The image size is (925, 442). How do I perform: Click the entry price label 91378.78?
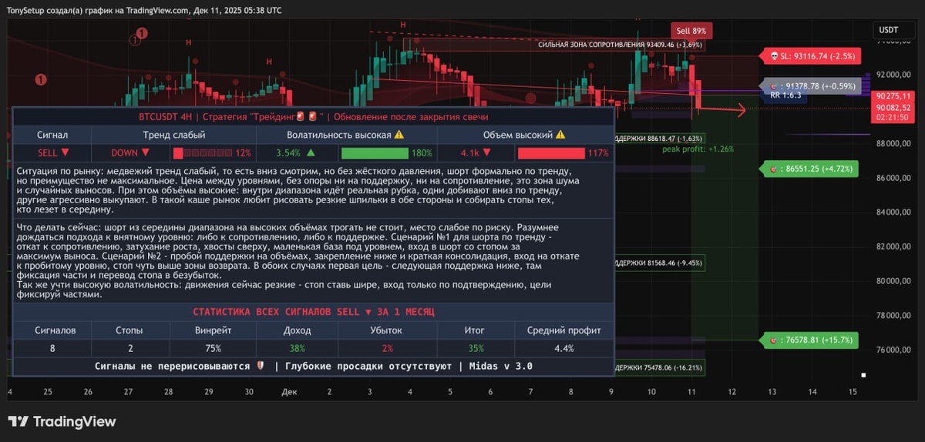pyautogui.click(x=812, y=86)
